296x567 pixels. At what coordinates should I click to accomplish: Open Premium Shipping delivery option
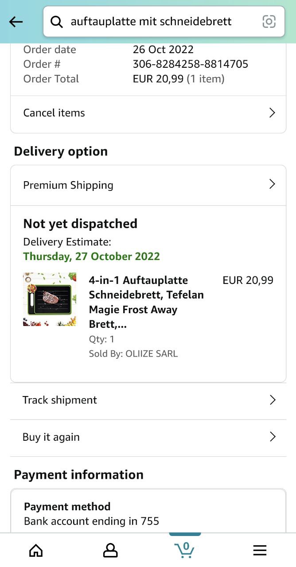click(148, 185)
